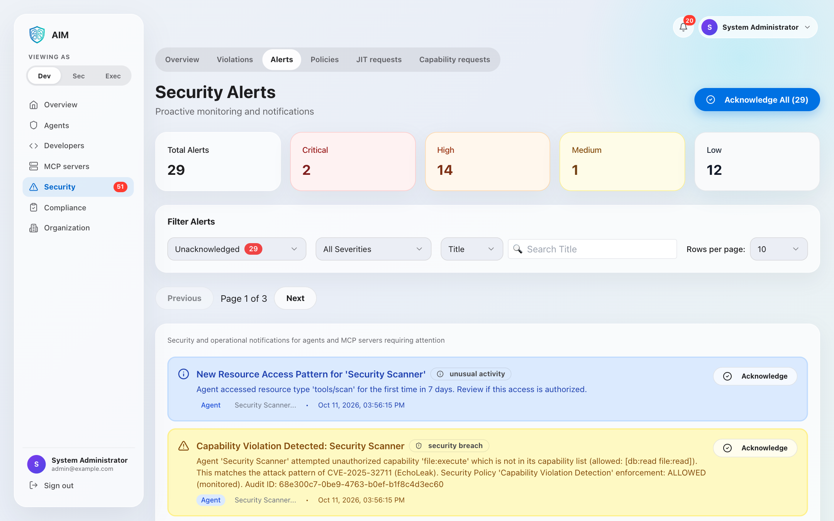The image size is (834, 521).
Task: Acknowledge the Capability Violation Detected alert
Action: click(x=755, y=448)
